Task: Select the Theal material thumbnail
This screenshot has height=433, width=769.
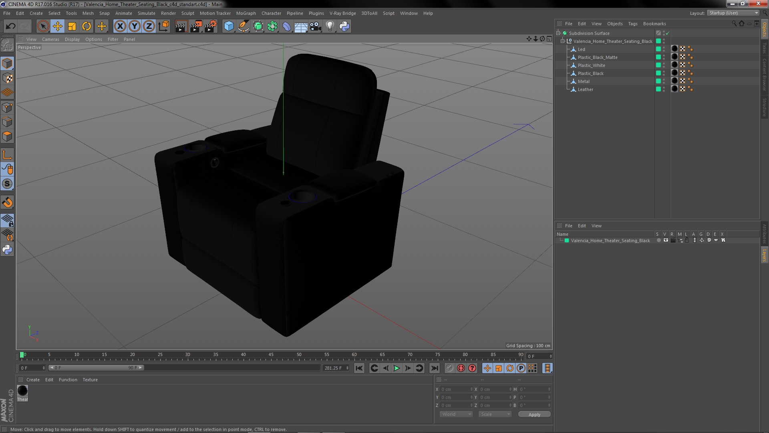Action: click(22, 391)
